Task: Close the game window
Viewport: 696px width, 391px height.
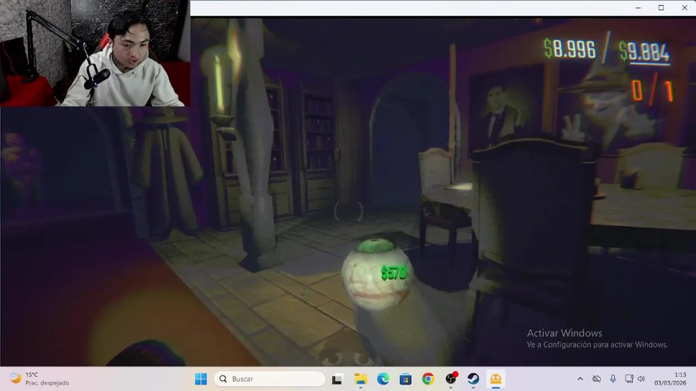Action: (685, 8)
